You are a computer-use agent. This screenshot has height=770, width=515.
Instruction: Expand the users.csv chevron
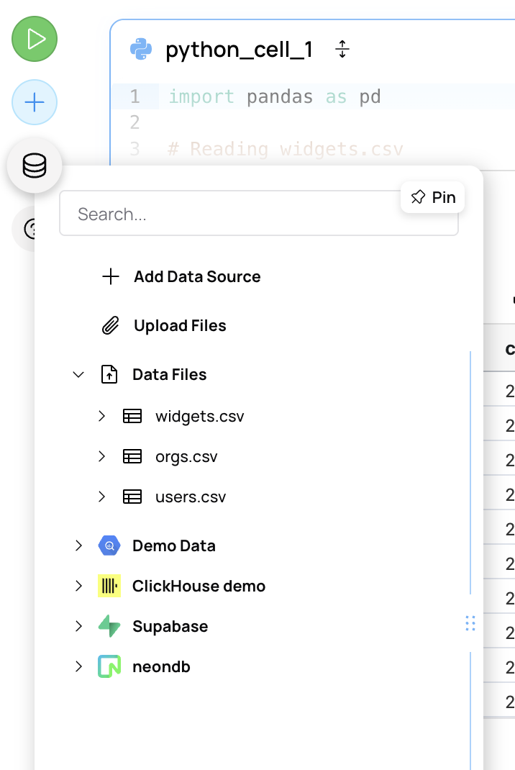[101, 497]
